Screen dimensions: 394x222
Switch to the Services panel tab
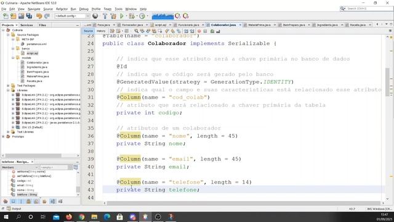click(26, 25)
